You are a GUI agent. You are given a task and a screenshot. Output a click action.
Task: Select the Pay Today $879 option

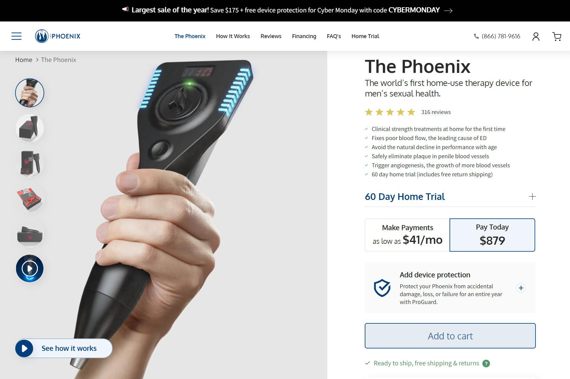(x=492, y=235)
